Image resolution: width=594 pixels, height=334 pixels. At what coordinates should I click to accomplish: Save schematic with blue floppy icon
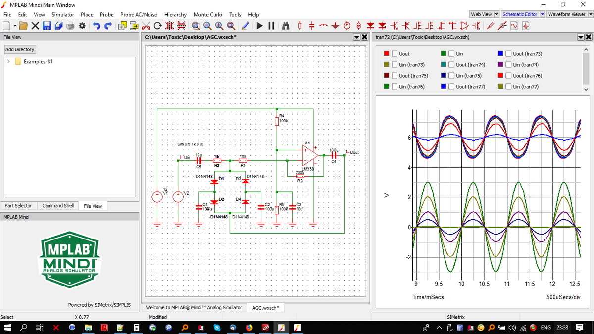(47, 26)
